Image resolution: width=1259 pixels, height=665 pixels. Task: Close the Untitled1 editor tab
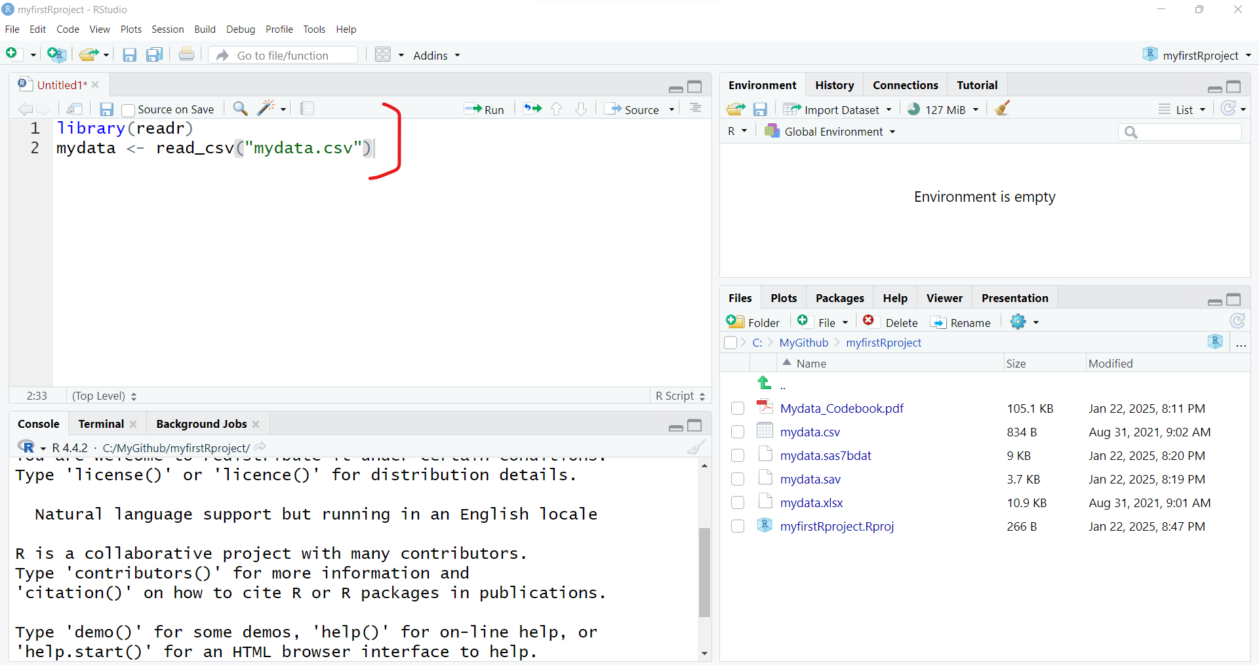[95, 85]
